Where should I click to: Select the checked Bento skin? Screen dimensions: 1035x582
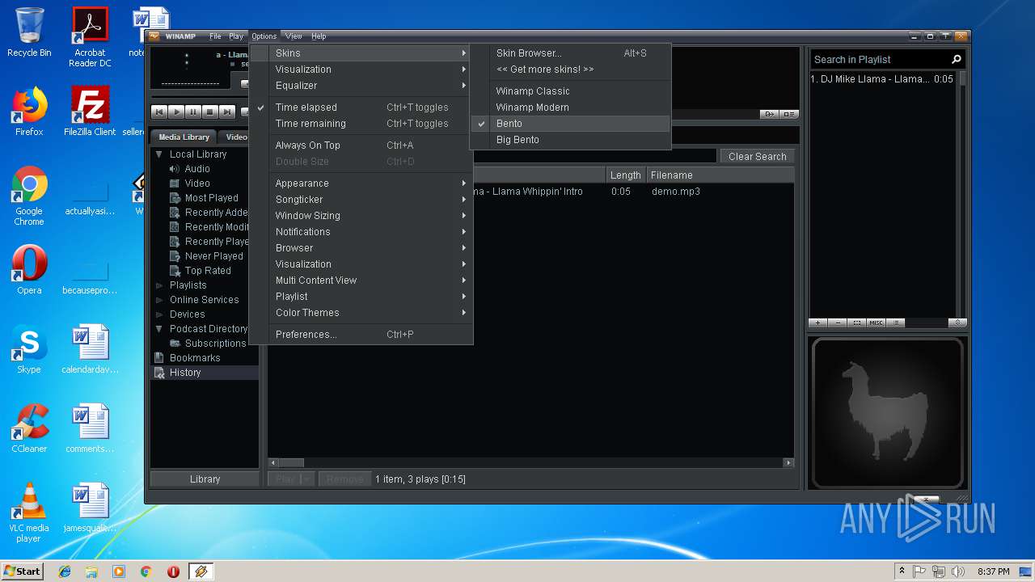(x=570, y=124)
